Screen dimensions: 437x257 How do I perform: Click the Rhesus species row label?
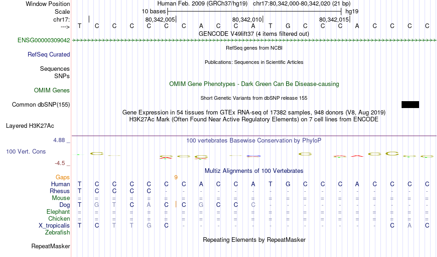[x=60, y=191]
